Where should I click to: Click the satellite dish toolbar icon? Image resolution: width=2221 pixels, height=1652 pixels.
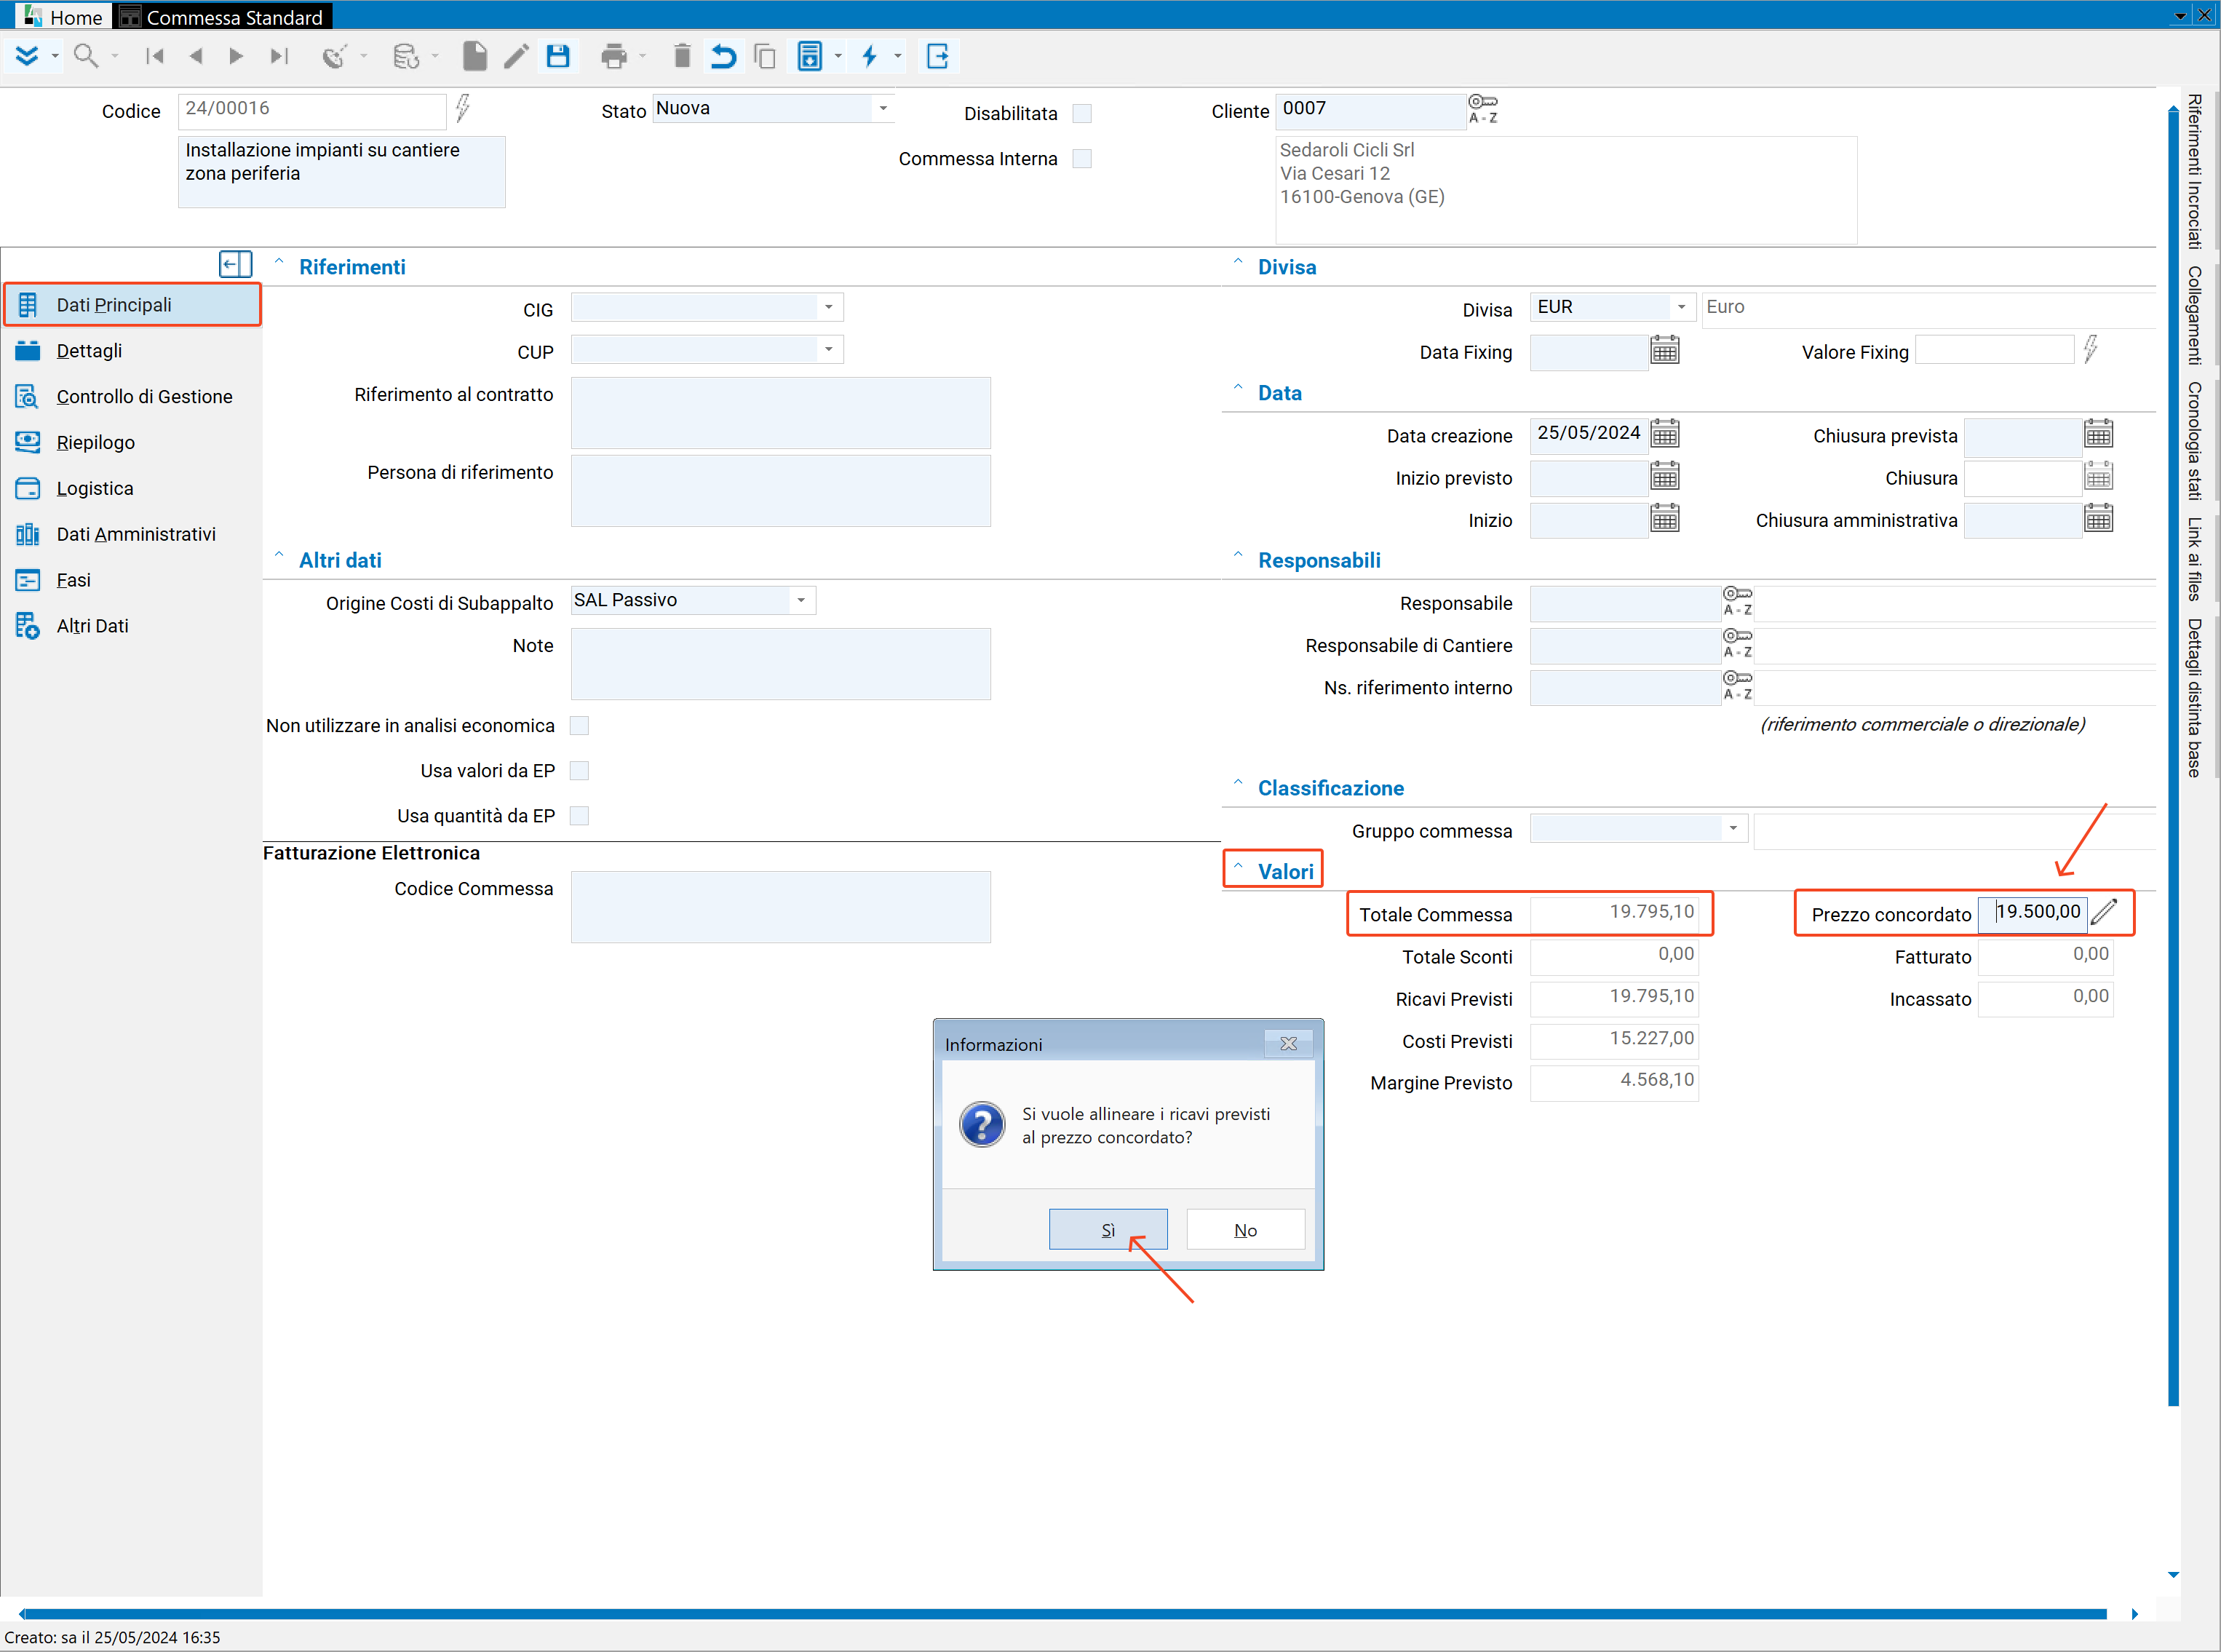[x=334, y=56]
